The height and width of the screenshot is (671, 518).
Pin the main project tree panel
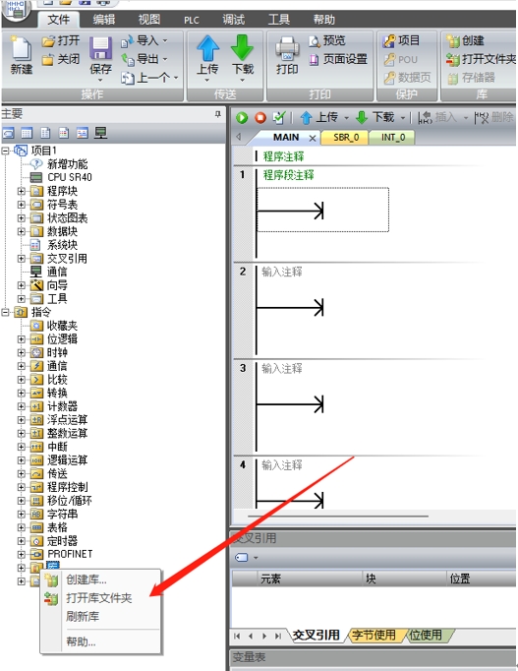(217, 114)
